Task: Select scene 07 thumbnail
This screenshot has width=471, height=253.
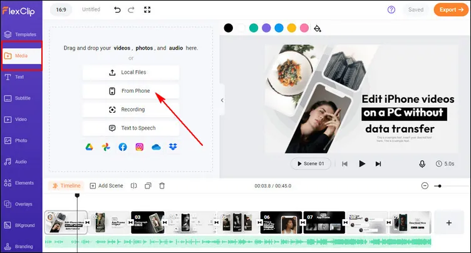Action: (x=324, y=223)
